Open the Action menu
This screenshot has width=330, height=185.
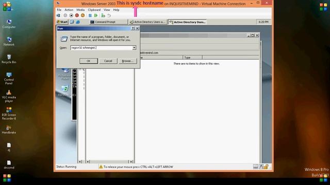[x=69, y=10]
